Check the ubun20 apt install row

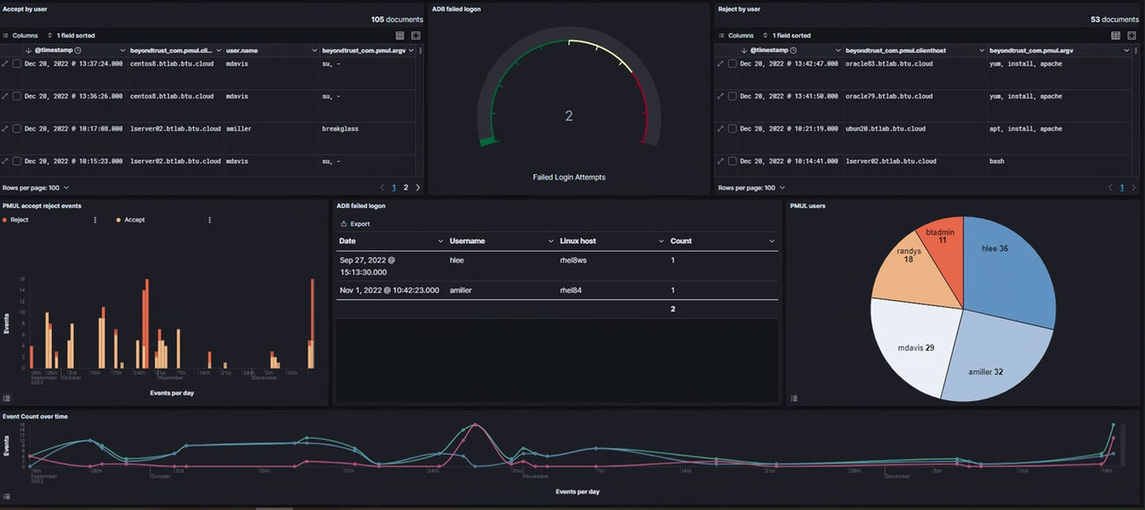click(x=732, y=129)
